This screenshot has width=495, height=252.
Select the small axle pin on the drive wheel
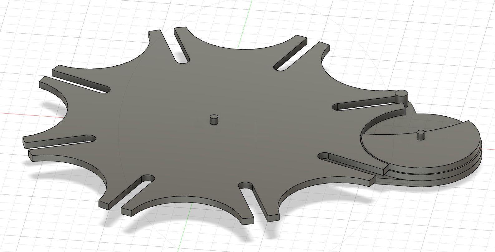click(x=421, y=135)
